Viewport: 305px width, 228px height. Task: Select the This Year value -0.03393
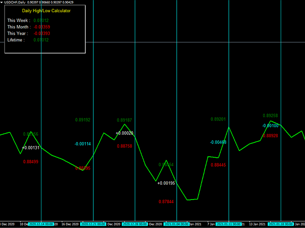(42, 33)
